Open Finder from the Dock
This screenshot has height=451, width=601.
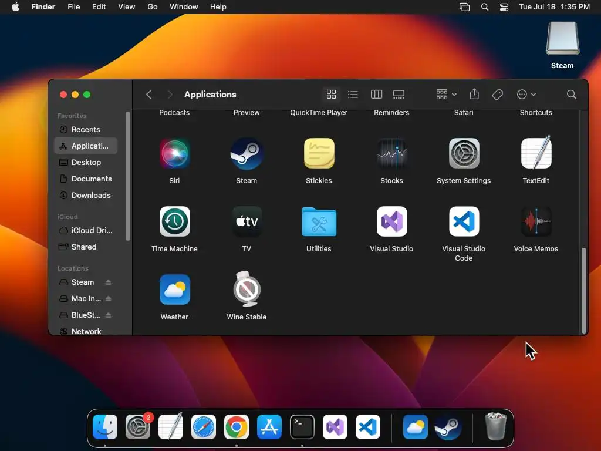click(105, 427)
